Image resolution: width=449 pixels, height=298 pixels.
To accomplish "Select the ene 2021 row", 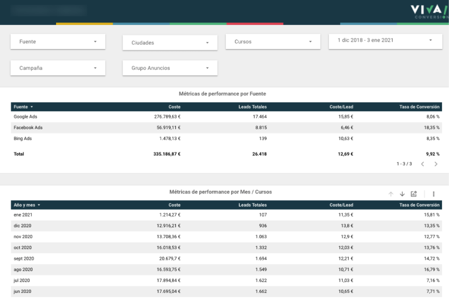I will (x=226, y=215).
